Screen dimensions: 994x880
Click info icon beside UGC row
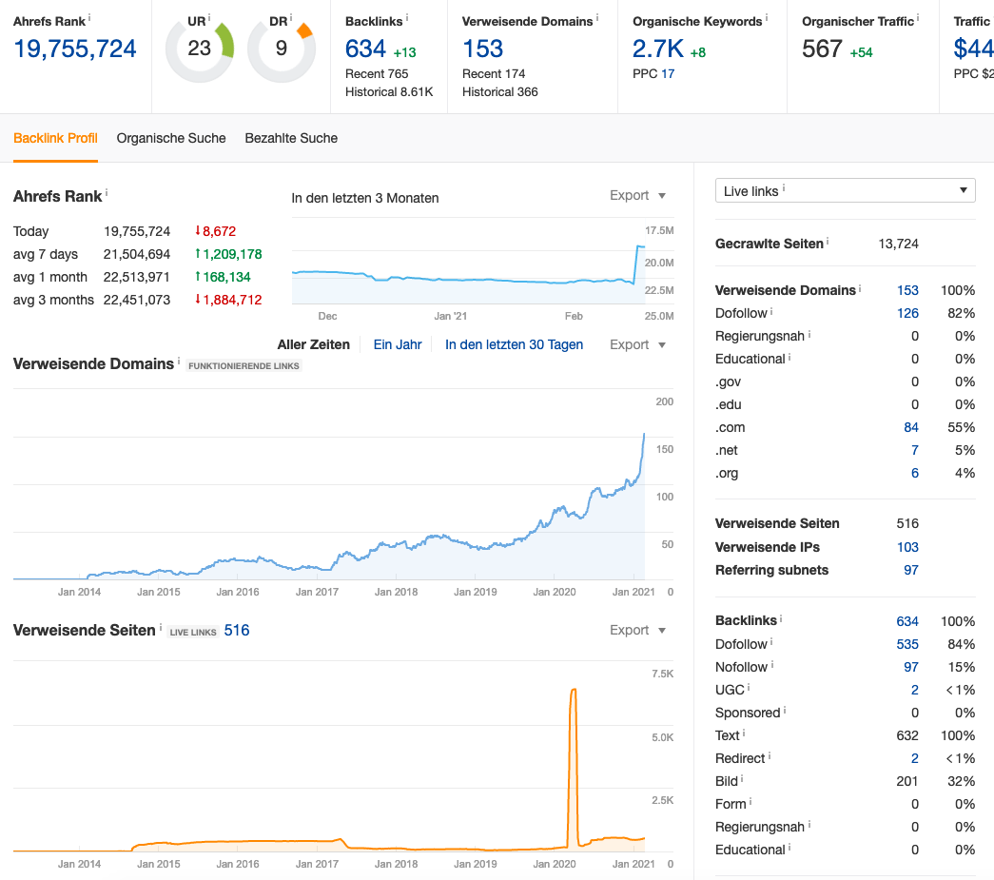[x=750, y=687]
